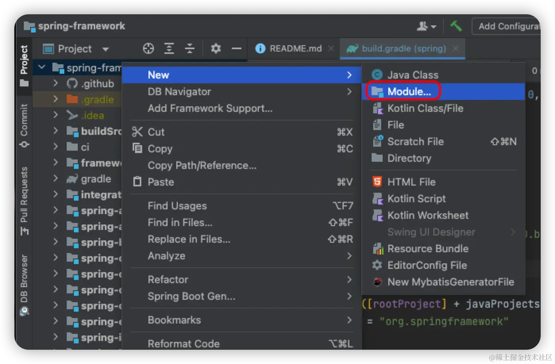Open the user account icon dropdown

[x=426, y=26]
